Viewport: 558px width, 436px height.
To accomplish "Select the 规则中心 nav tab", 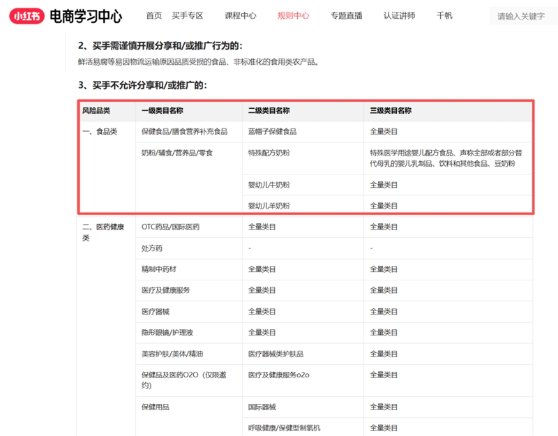I will pyautogui.click(x=293, y=15).
